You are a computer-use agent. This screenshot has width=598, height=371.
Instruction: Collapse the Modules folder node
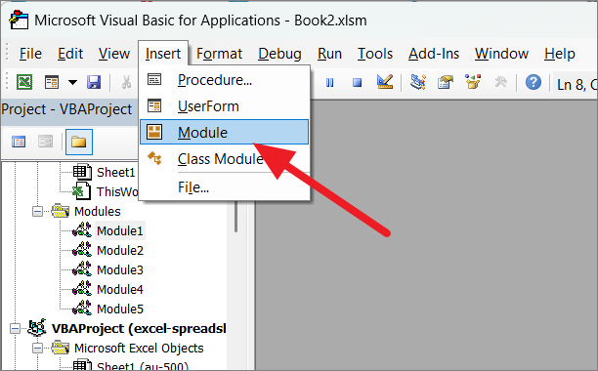pyautogui.click(x=37, y=212)
